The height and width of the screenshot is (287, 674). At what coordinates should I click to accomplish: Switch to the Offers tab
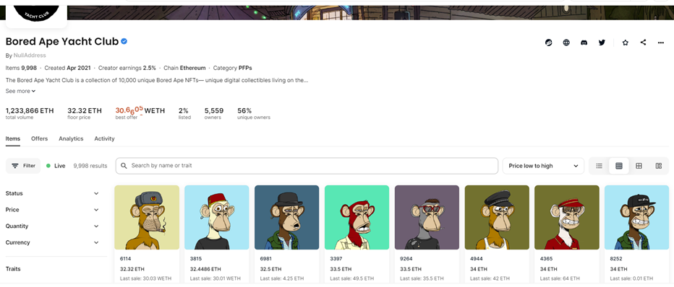pos(40,138)
